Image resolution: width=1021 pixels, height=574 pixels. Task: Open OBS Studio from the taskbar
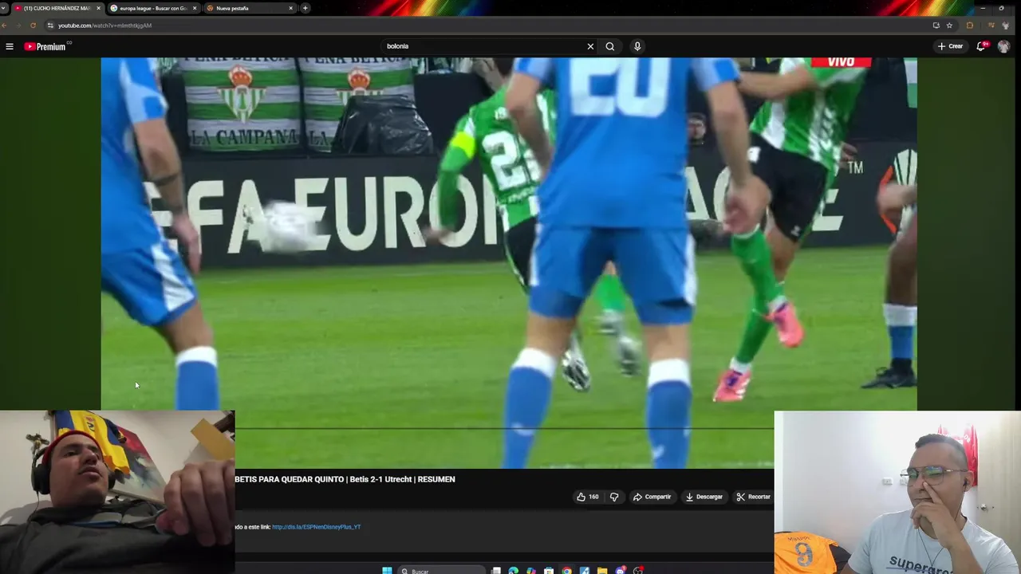[638, 571]
